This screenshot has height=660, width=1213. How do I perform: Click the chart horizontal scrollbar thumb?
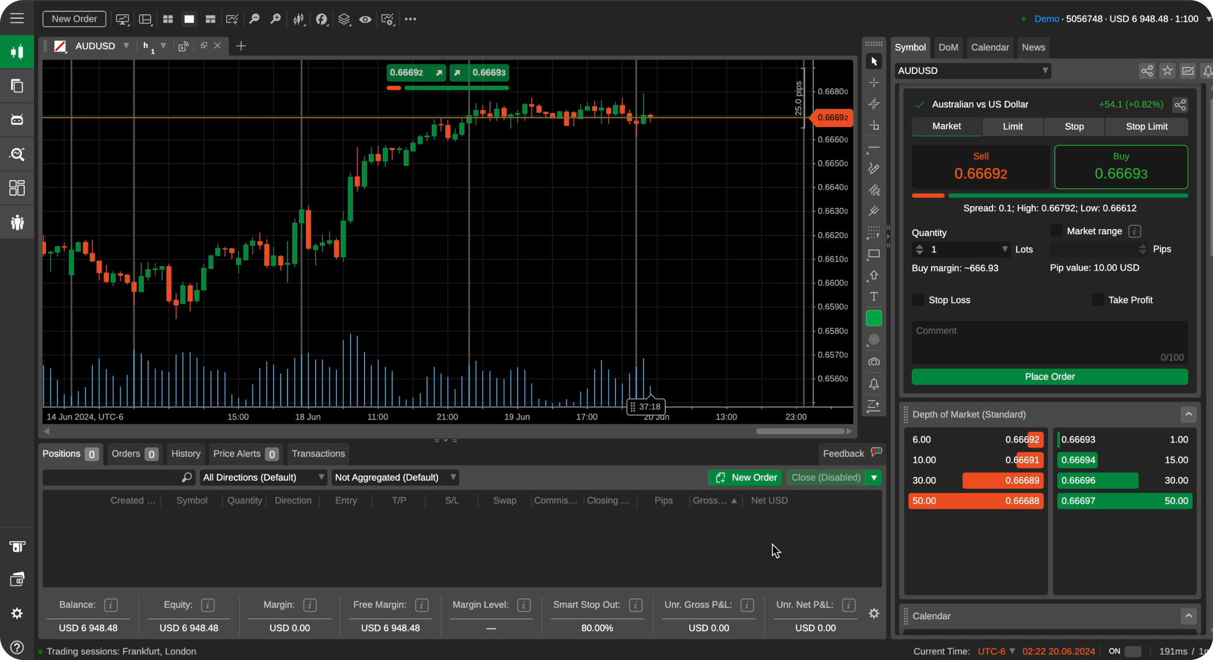click(x=800, y=431)
